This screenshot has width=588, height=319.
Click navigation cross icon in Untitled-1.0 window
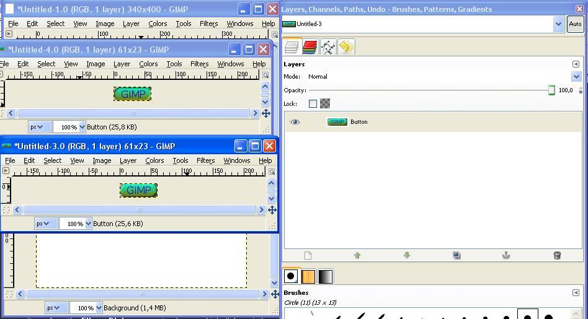(275, 294)
